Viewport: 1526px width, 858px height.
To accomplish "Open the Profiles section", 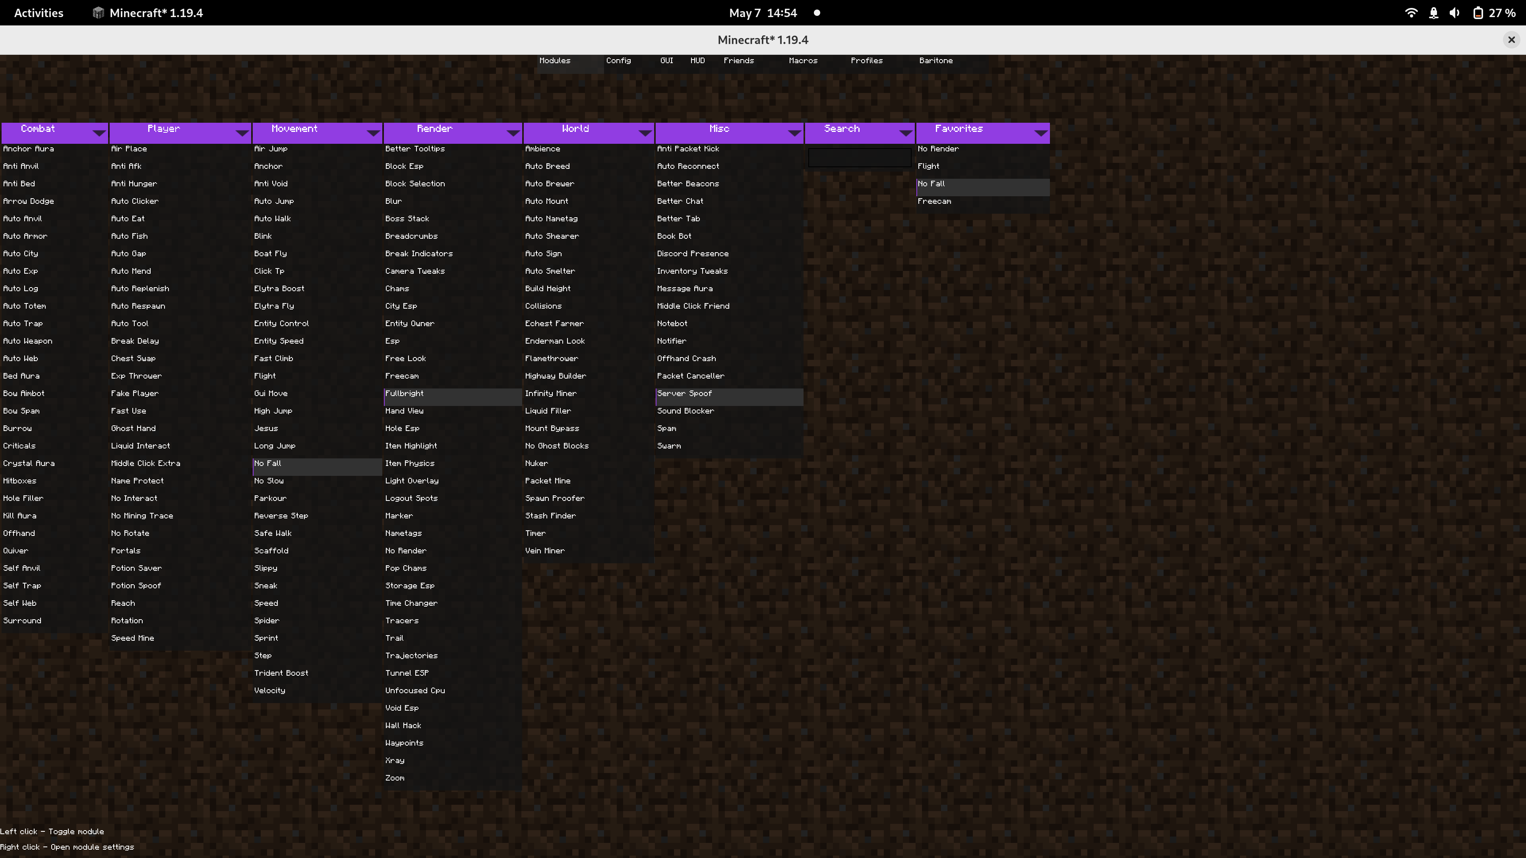I will tap(867, 60).
